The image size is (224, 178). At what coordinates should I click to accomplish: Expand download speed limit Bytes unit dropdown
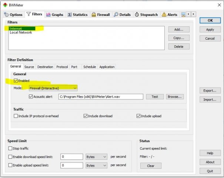(96, 156)
